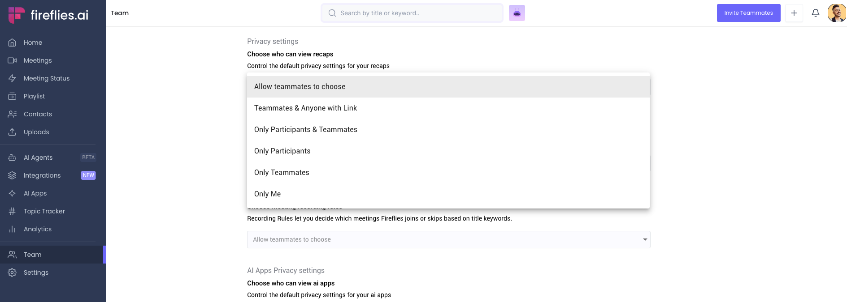This screenshot has width=847, height=302.
Task: Click the Team people icon
Action: coord(12,255)
